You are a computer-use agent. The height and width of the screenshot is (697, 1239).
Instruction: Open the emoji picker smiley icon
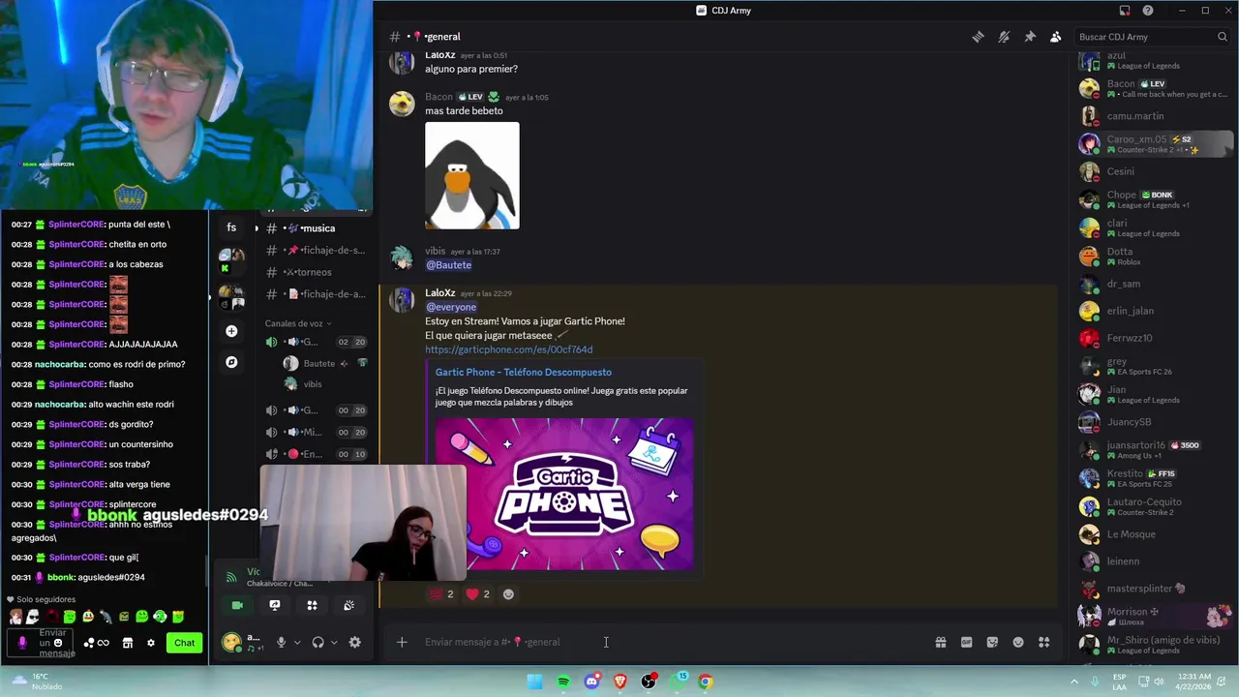tap(1018, 642)
